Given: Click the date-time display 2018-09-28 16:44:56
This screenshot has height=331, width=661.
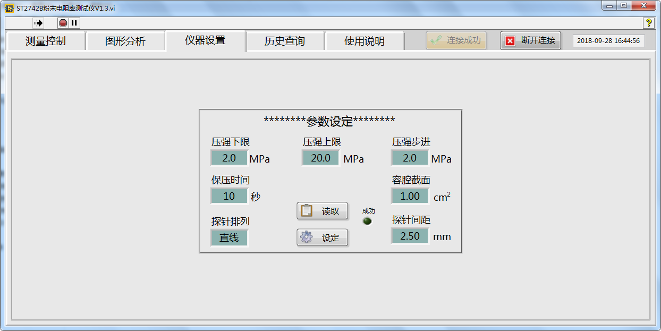Looking at the screenshot, I should pos(608,41).
